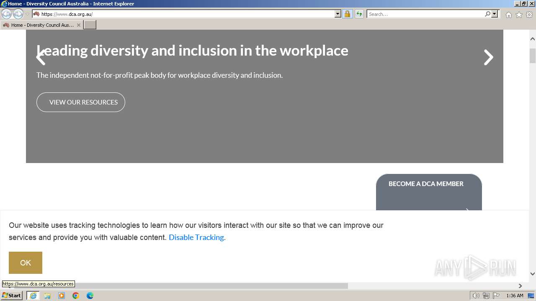536x301 pixels.
Task: Click the Leading diversity and inclusion heading
Action: (192, 51)
